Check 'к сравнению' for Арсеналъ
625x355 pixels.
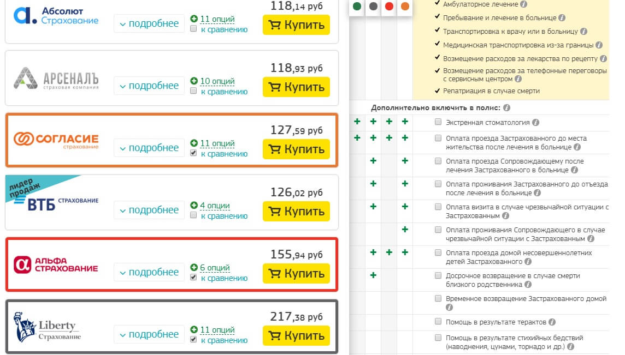[x=193, y=91]
